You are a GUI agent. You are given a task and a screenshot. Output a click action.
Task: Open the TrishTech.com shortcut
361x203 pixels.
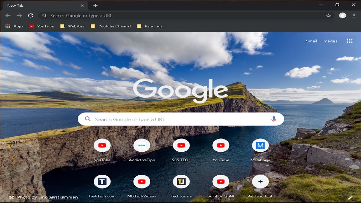(102, 186)
